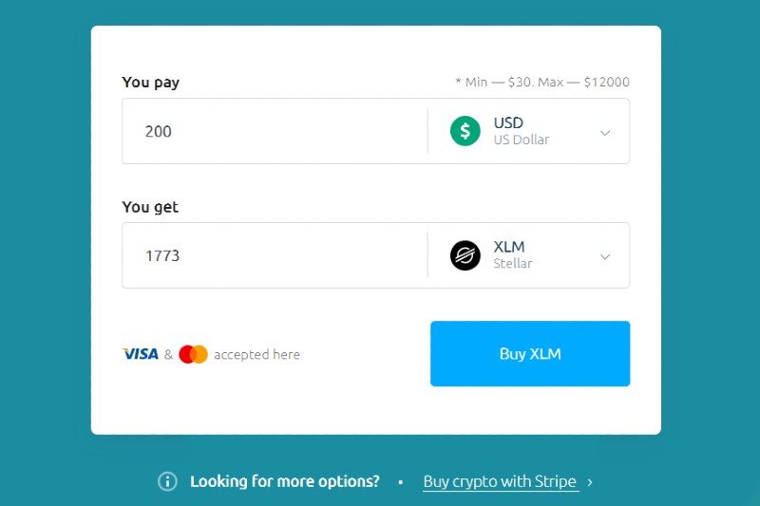Image resolution: width=760 pixels, height=506 pixels.
Task: Click the arrow after Buy crypto with Stripe
Action: coord(590,482)
